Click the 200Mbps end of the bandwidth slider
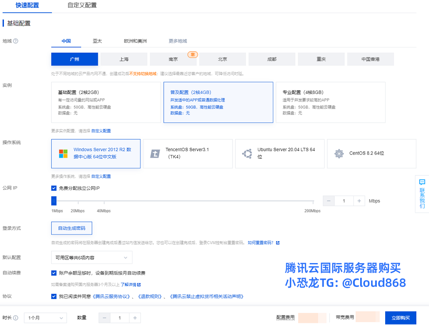 coord(313,202)
